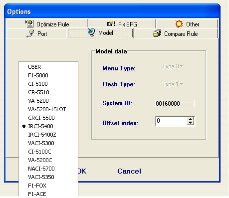Choose USER from the model list

coord(48,67)
